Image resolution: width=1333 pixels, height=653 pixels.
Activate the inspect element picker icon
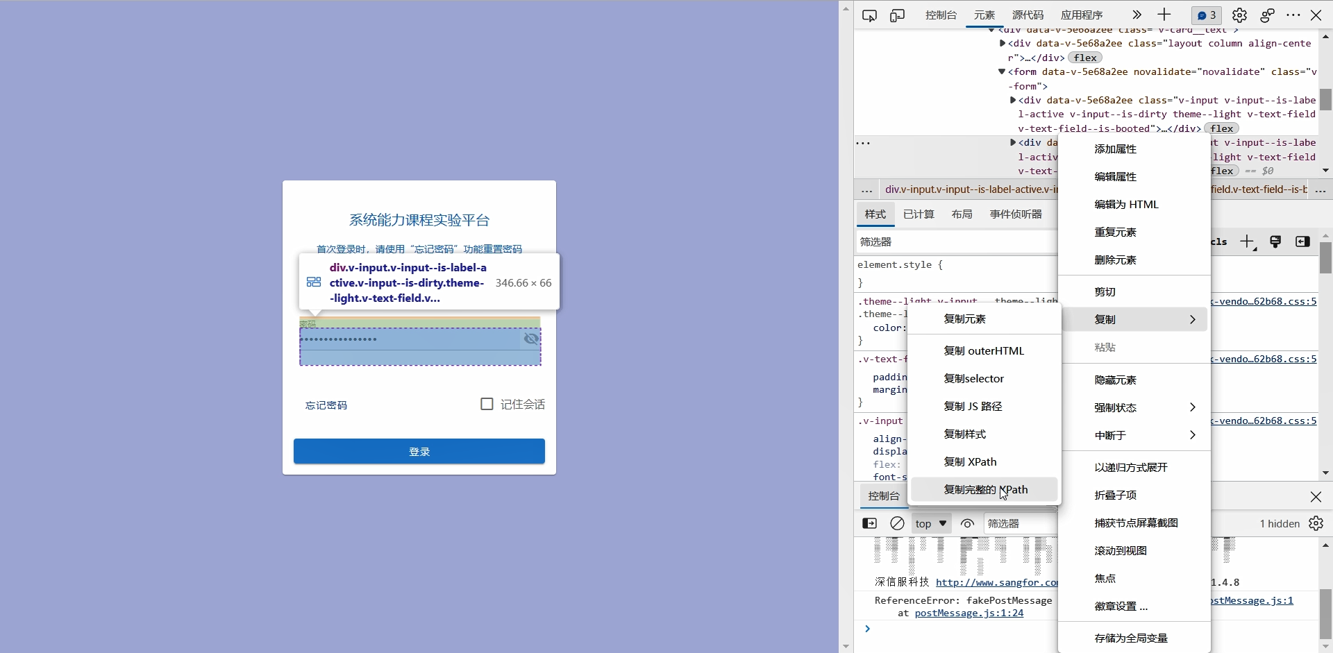click(869, 15)
